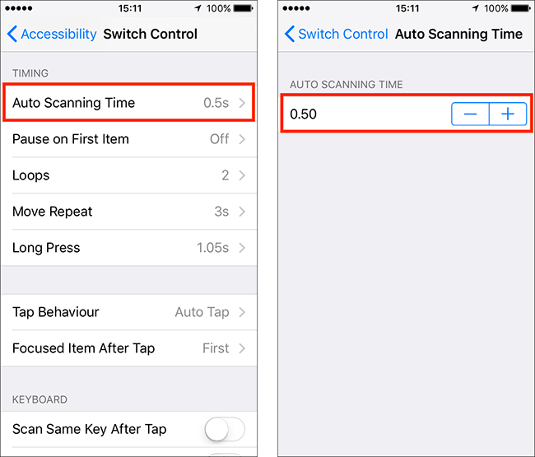Go back via the Switch Control link
The height and width of the screenshot is (457, 535).
point(343,34)
